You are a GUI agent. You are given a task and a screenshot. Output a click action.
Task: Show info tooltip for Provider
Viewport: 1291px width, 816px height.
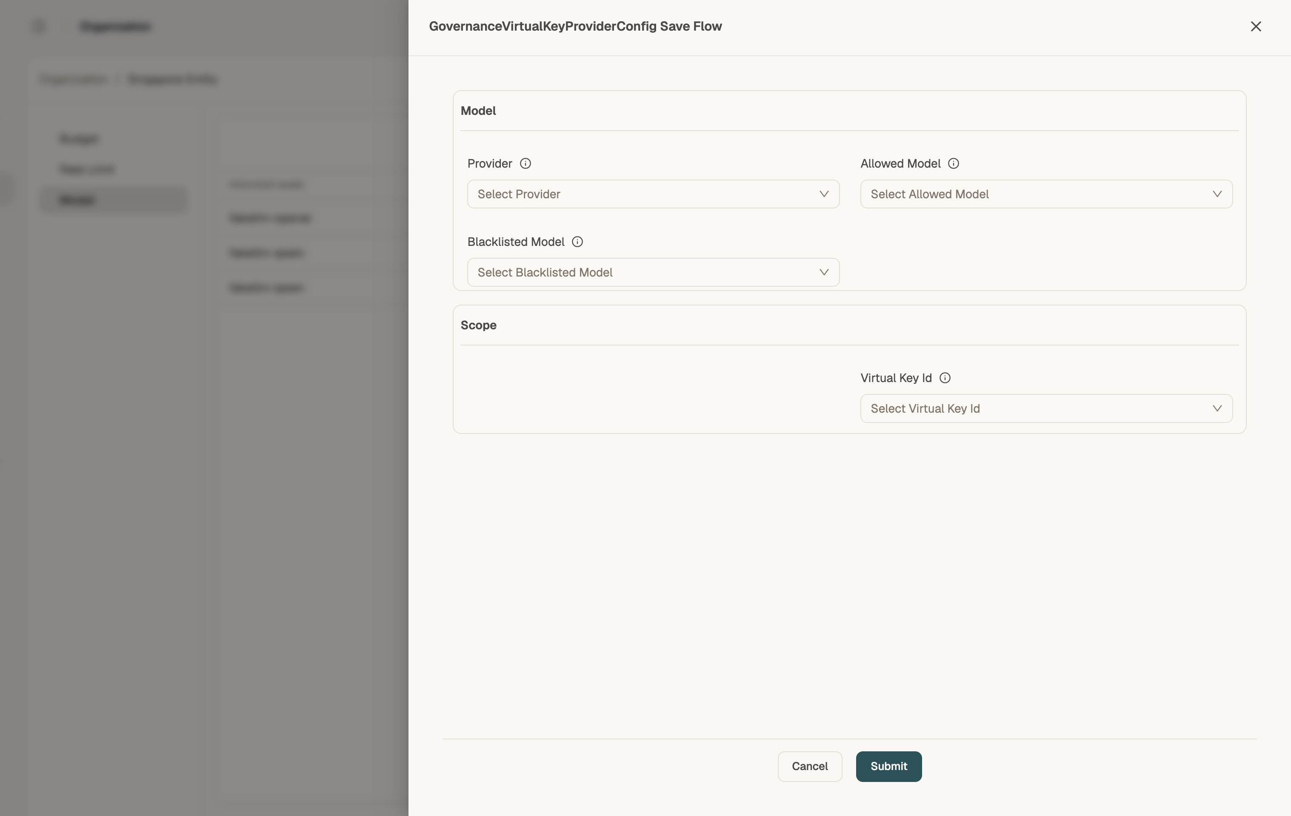pyautogui.click(x=526, y=163)
